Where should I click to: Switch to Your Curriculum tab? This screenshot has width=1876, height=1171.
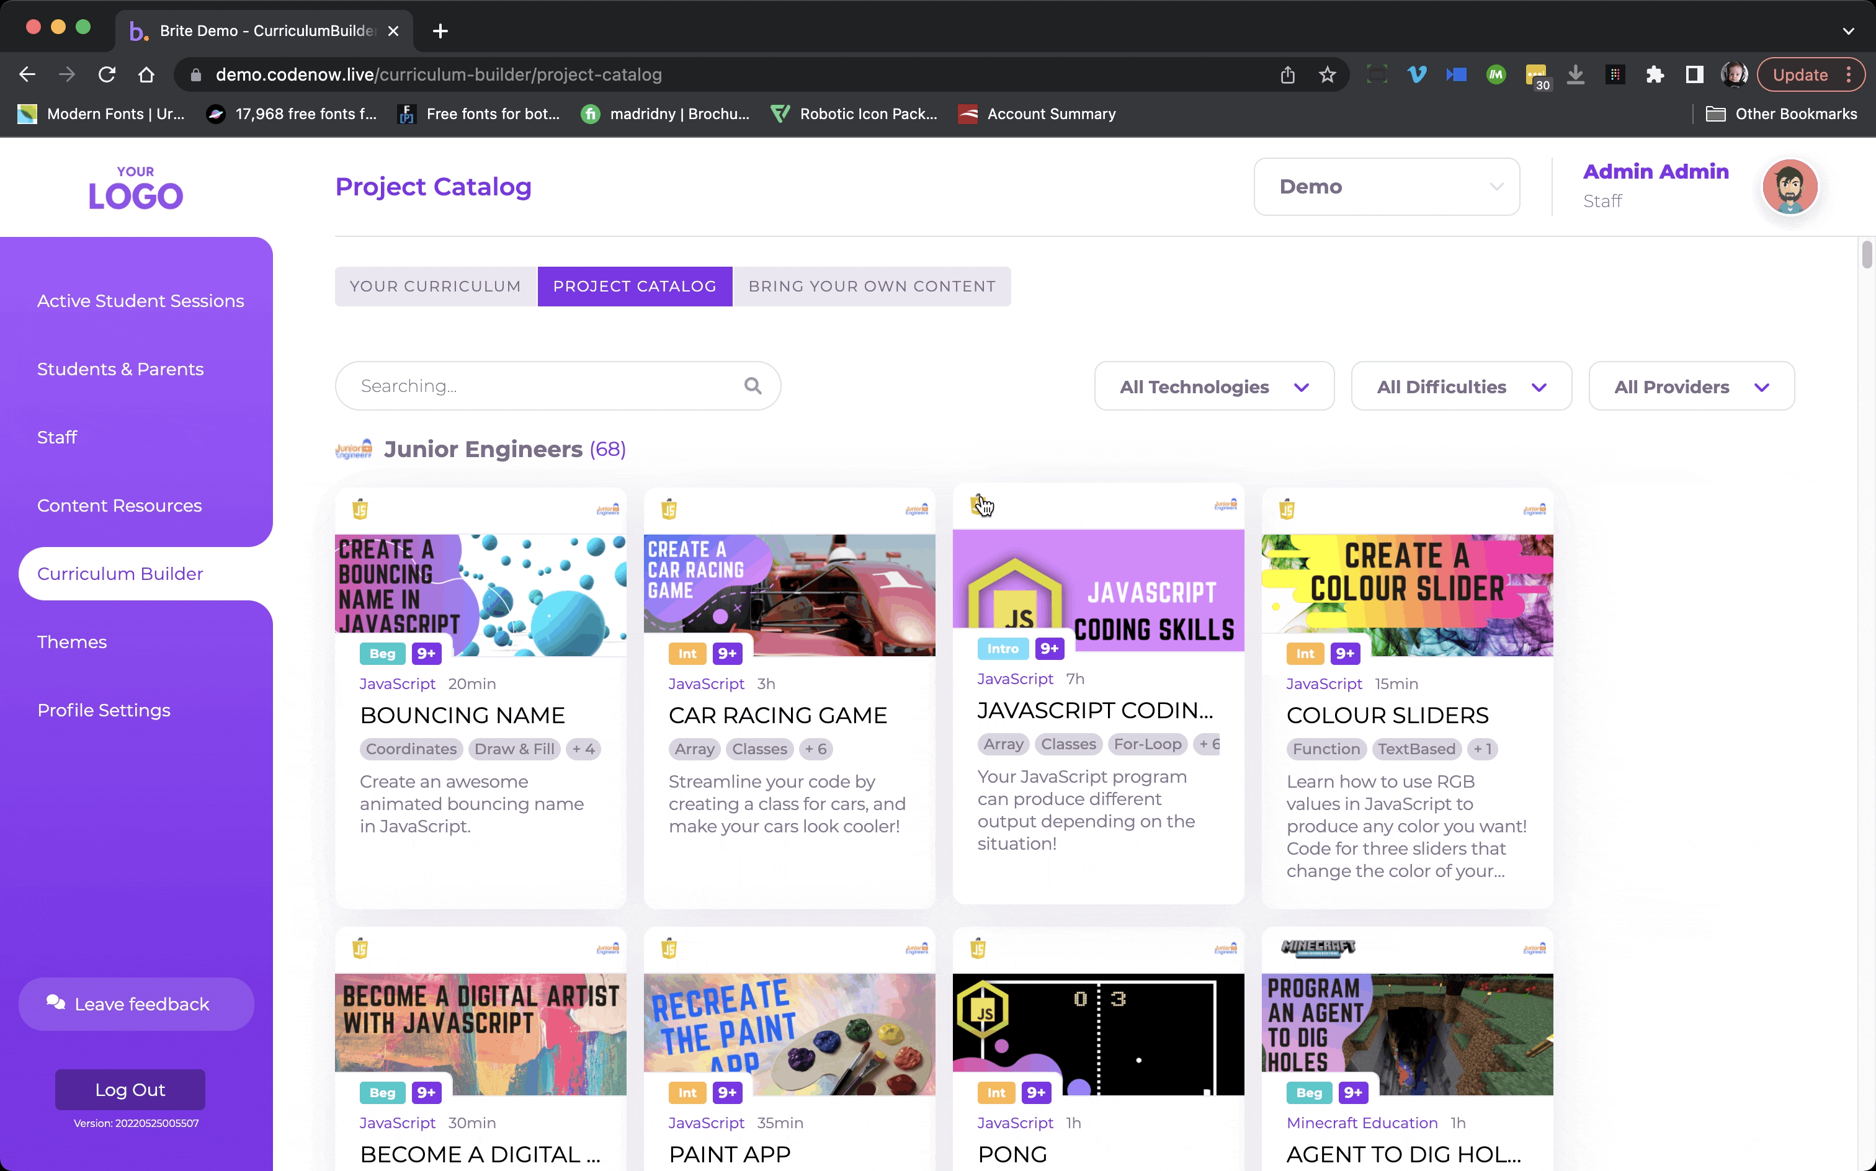[x=435, y=287]
